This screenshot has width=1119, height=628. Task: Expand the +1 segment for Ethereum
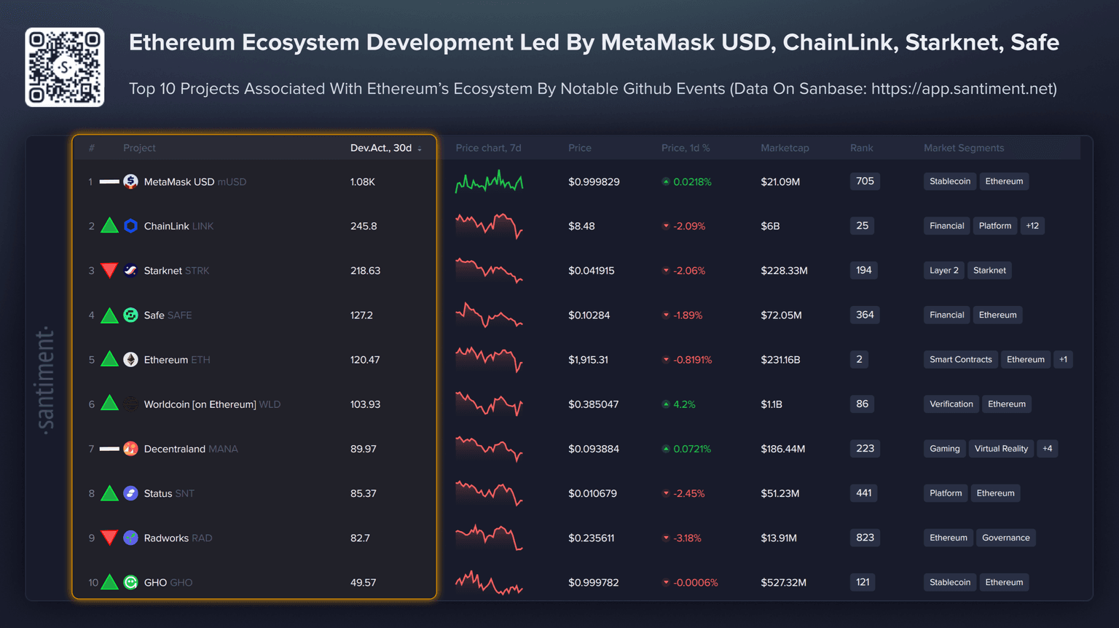point(1063,359)
